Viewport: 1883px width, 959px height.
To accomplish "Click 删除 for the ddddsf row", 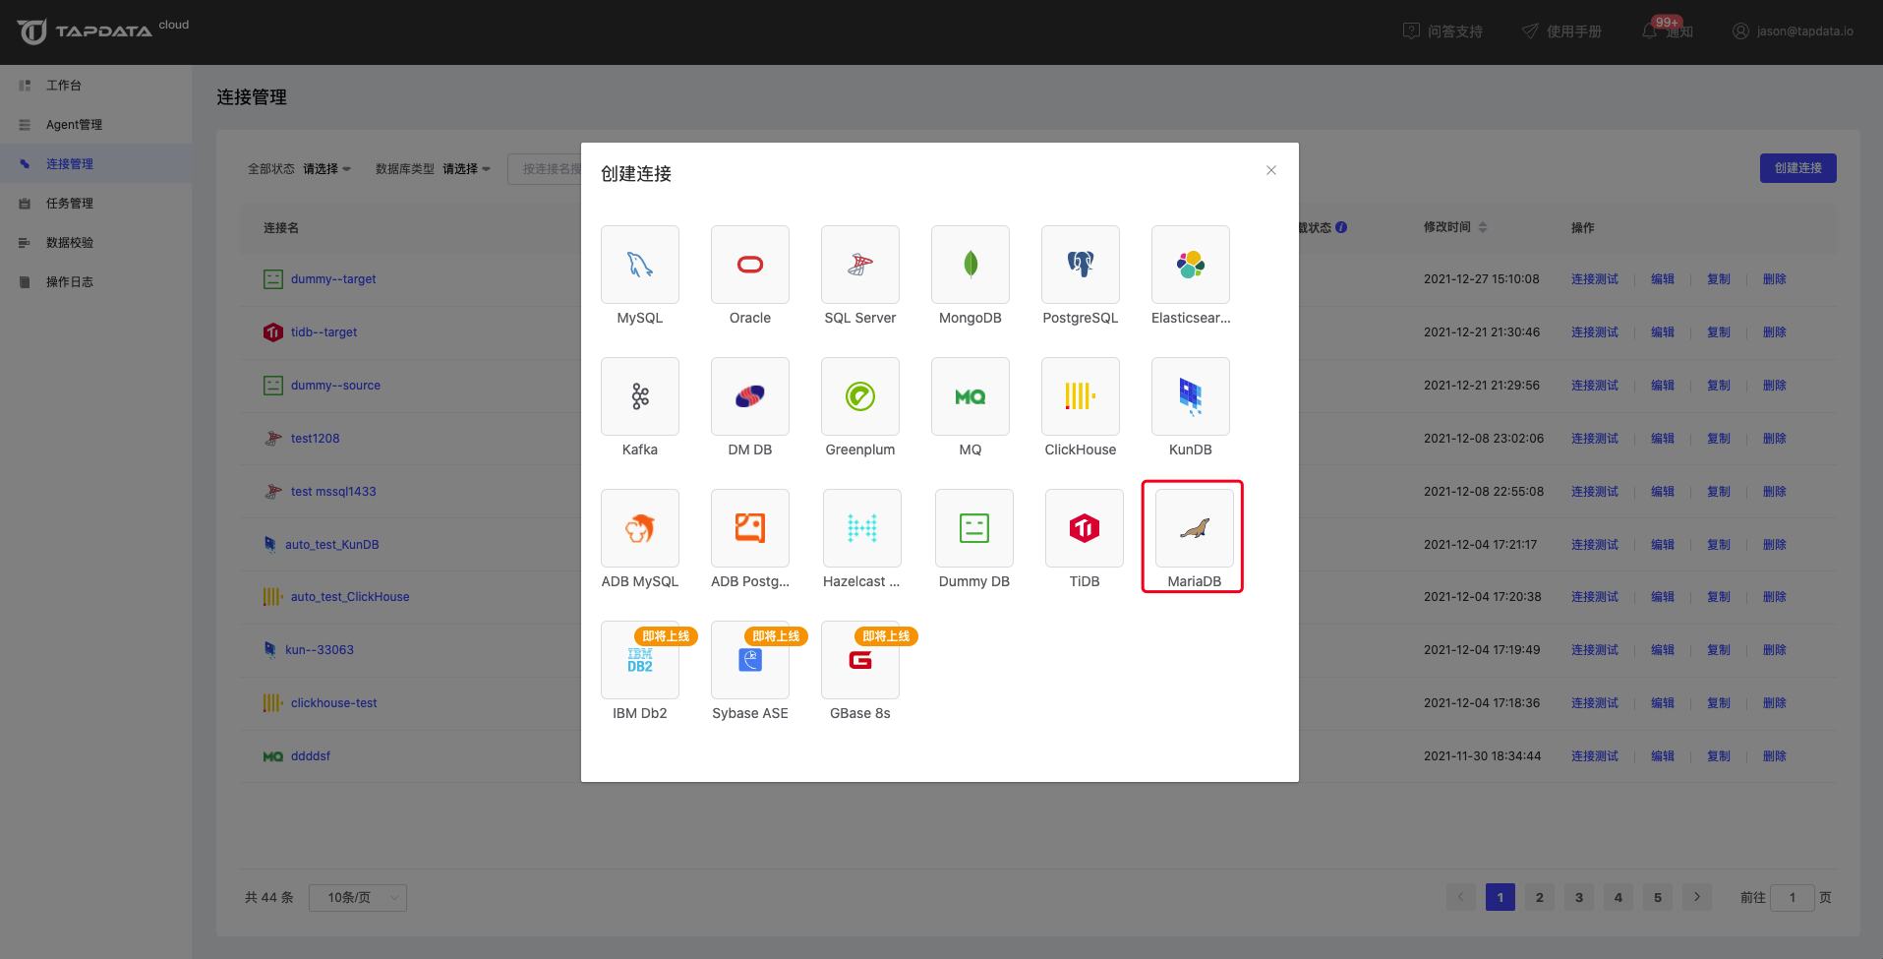I will click(x=1775, y=756).
